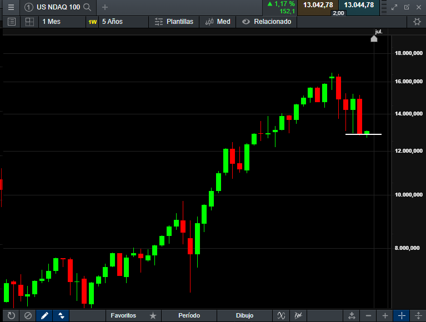Open the Favoritos tab
Screen dimensions: 426x322
(123, 315)
